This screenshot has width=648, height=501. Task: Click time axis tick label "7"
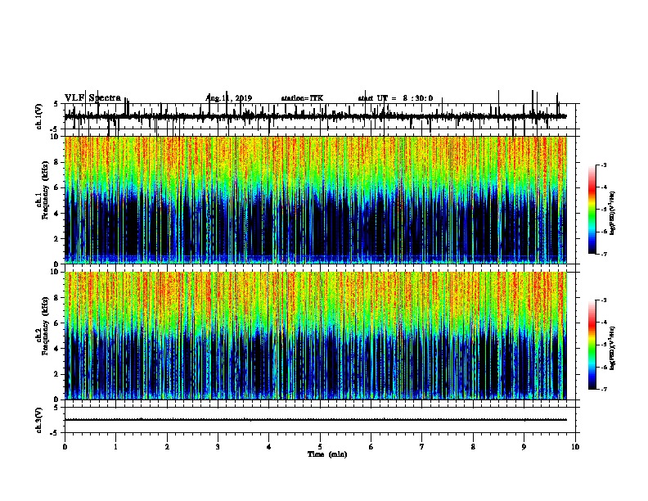(x=422, y=447)
